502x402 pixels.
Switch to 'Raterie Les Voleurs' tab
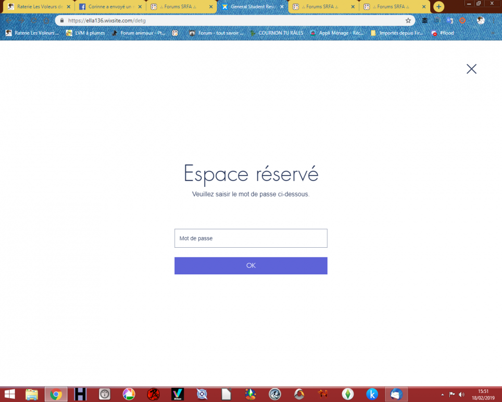click(x=35, y=7)
